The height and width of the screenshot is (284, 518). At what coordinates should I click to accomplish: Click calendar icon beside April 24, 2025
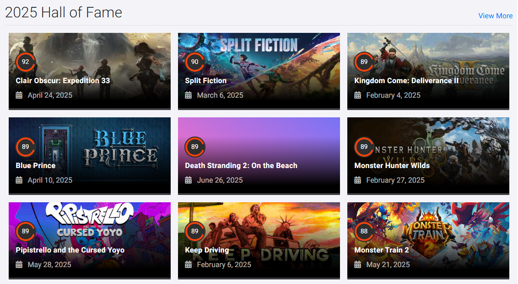[x=19, y=95]
